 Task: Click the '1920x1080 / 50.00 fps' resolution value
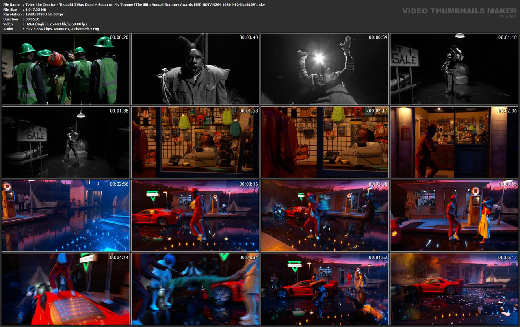click(x=45, y=14)
